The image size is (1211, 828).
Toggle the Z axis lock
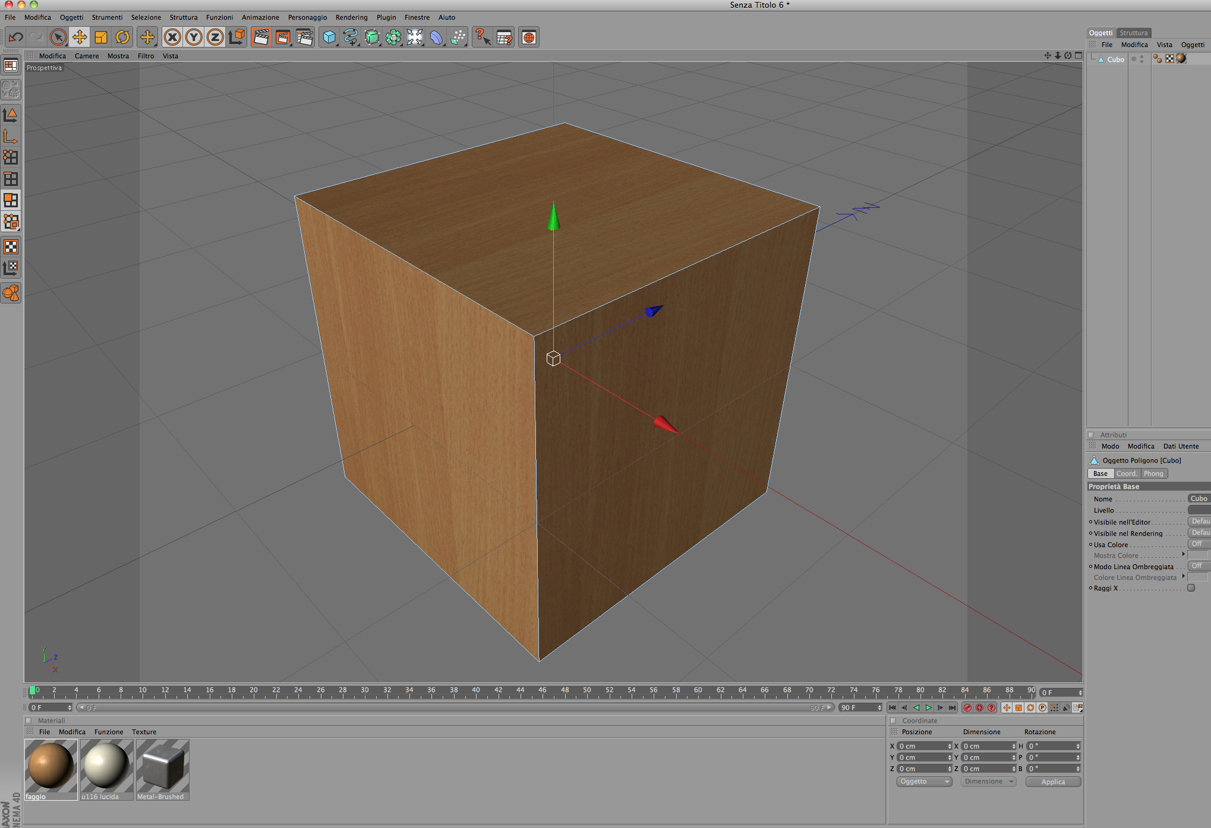tap(215, 37)
